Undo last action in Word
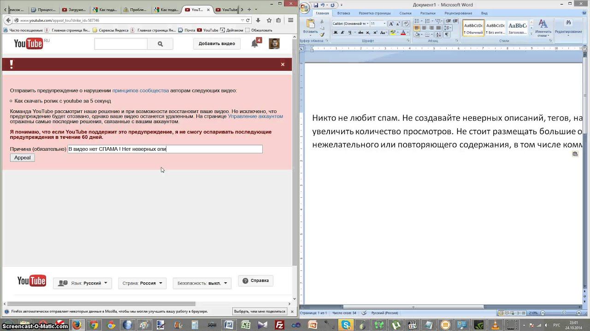Screen dimensions: 590x331 (323, 5)
